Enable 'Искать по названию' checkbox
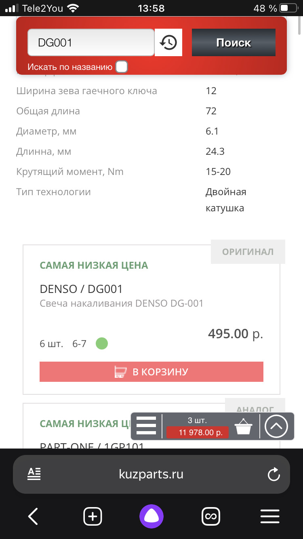 [122, 67]
